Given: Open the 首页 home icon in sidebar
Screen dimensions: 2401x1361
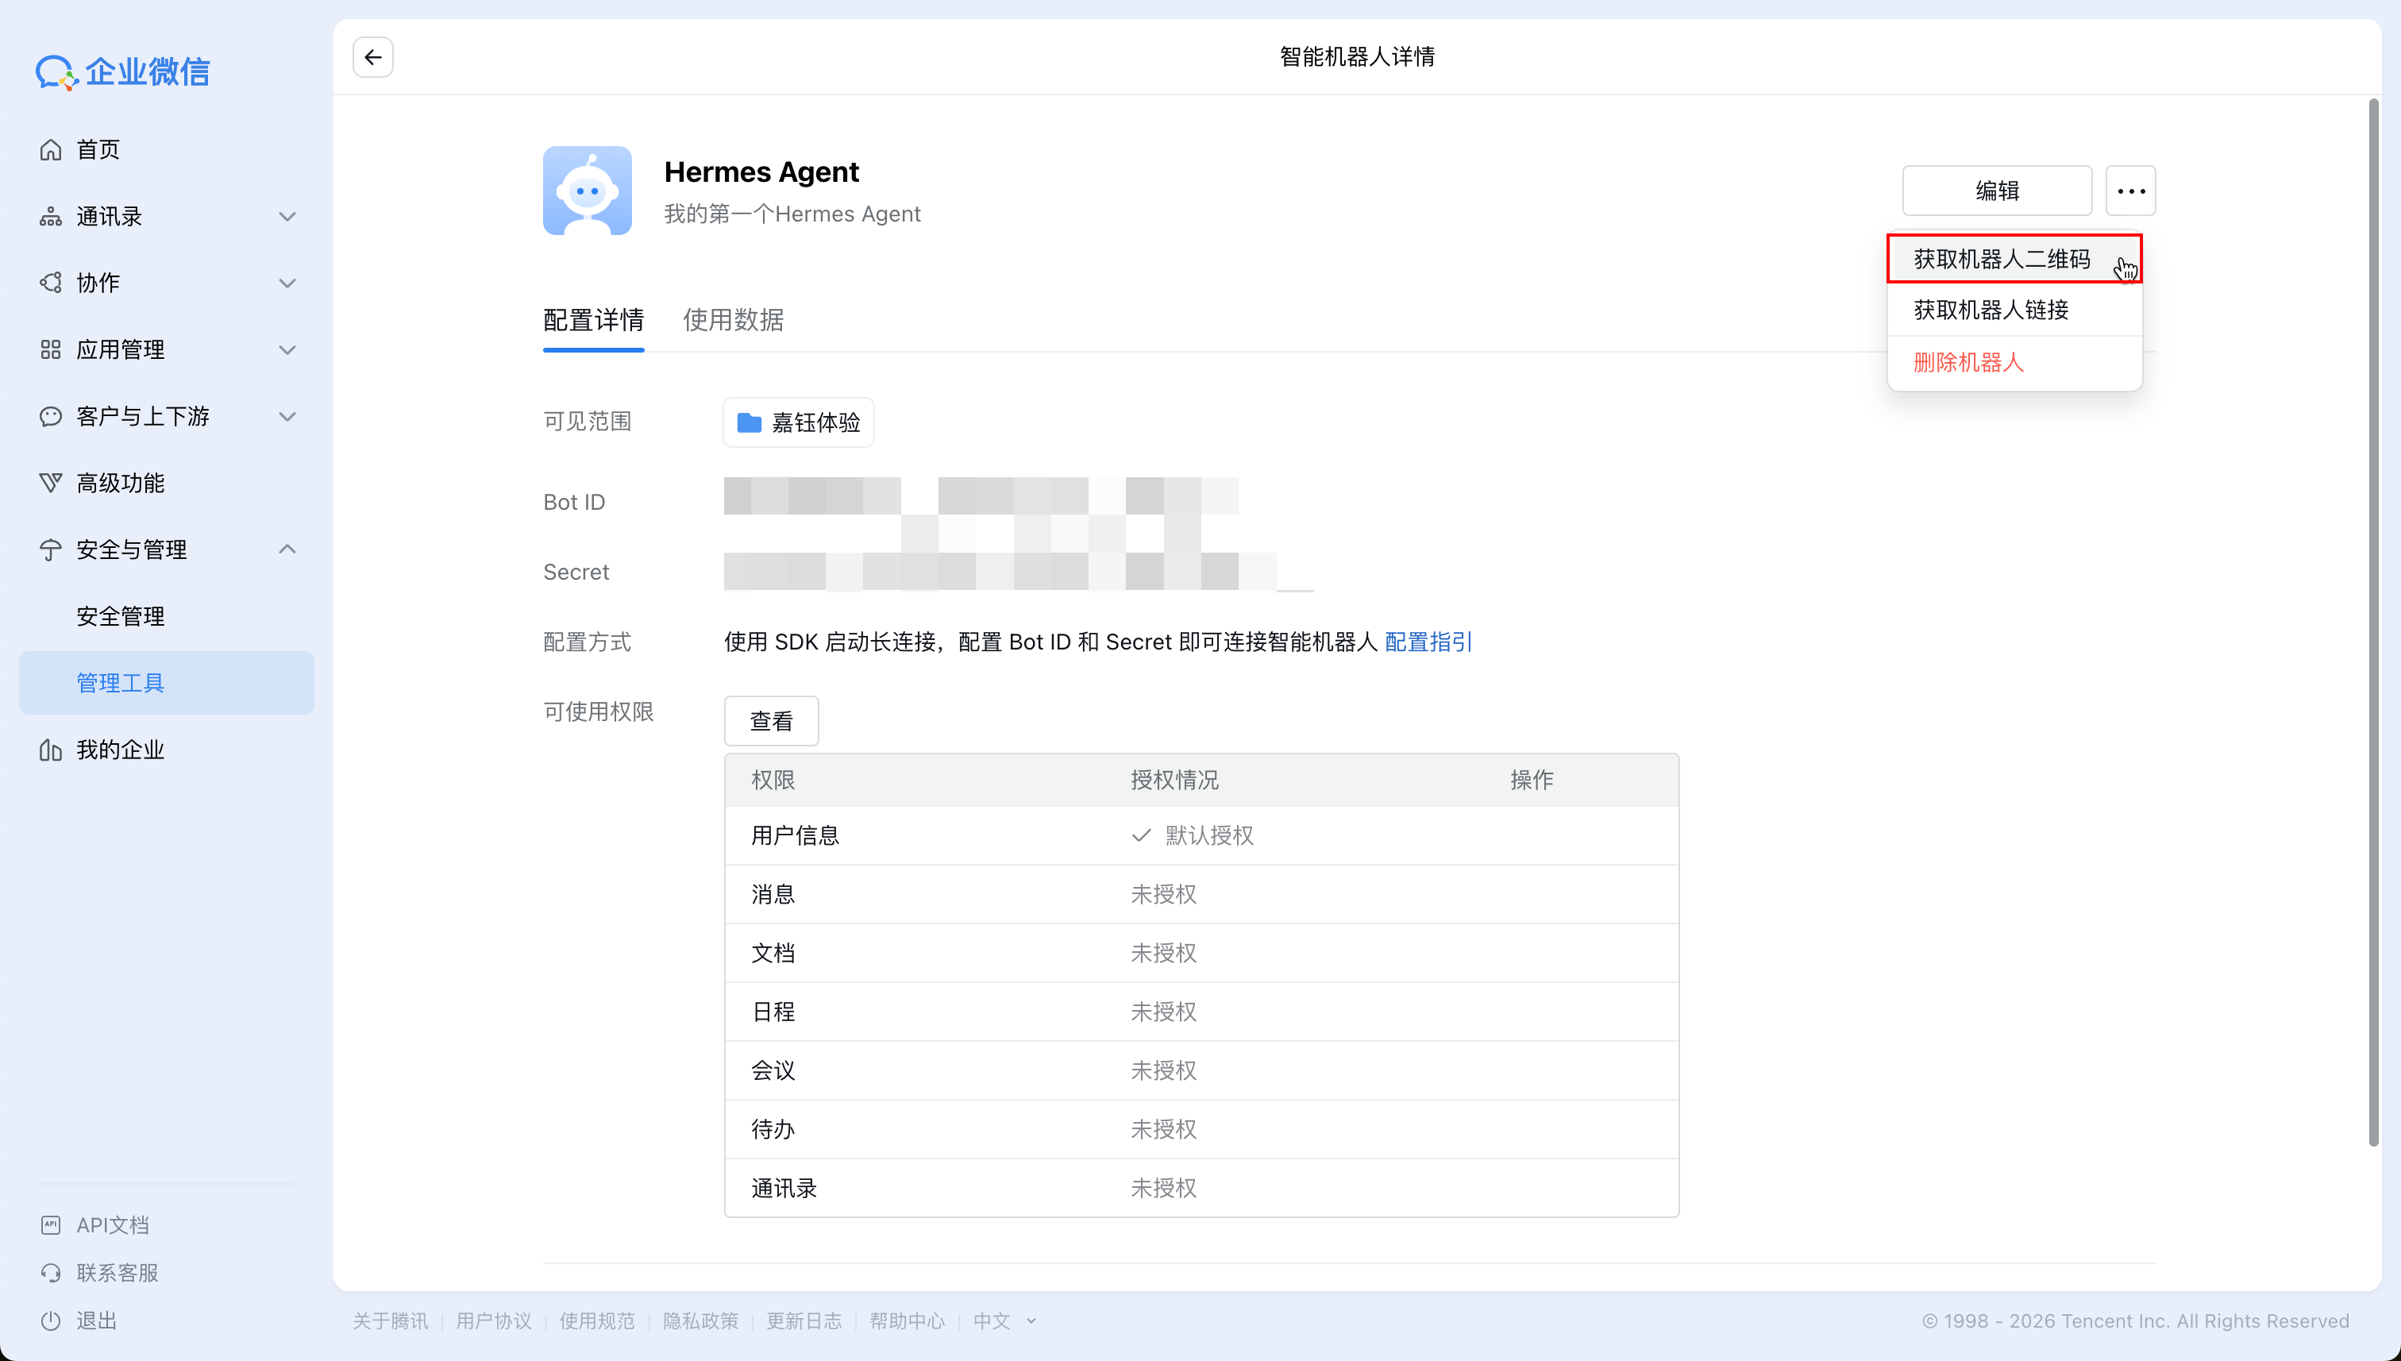Looking at the screenshot, I should 52,148.
